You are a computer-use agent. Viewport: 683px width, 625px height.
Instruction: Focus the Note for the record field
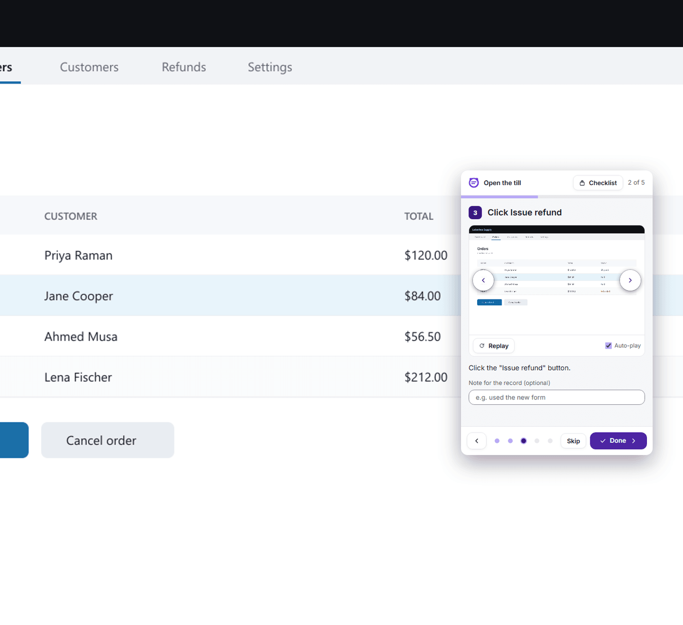(557, 398)
